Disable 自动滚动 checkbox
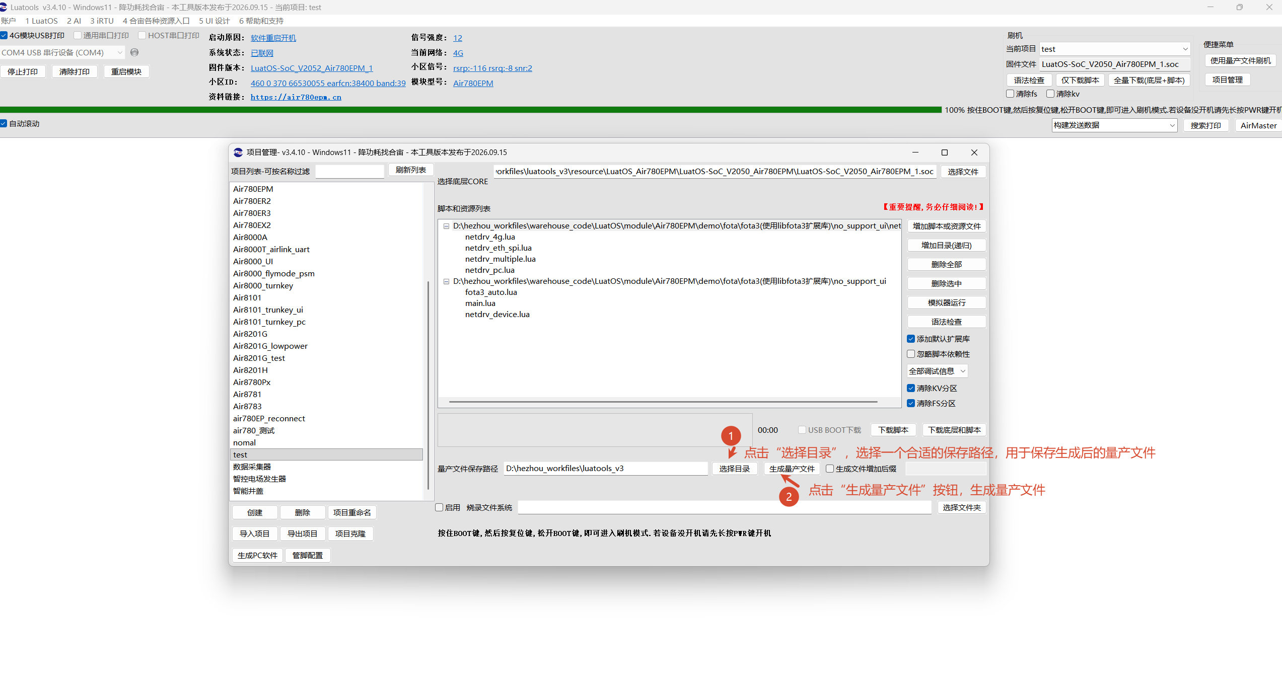The width and height of the screenshot is (1282, 691). point(4,123)
